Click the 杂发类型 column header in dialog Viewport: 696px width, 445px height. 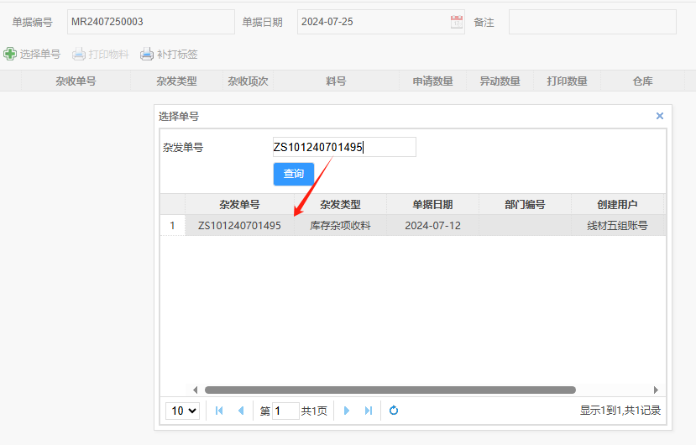pos(340,204)
